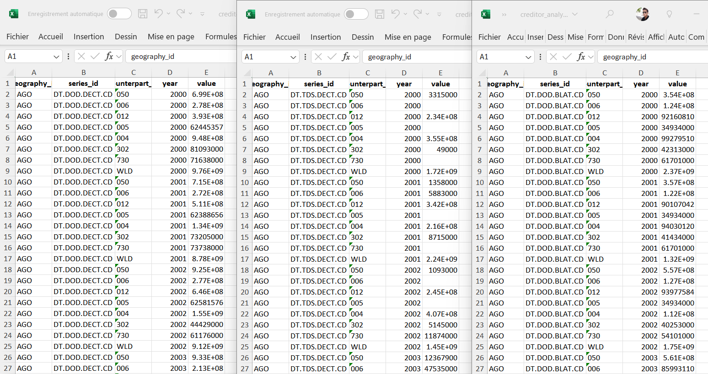This screenshot has height=374, width=708.
Task: Open Insertion tab in the left window
Action: tap(89, 37)
